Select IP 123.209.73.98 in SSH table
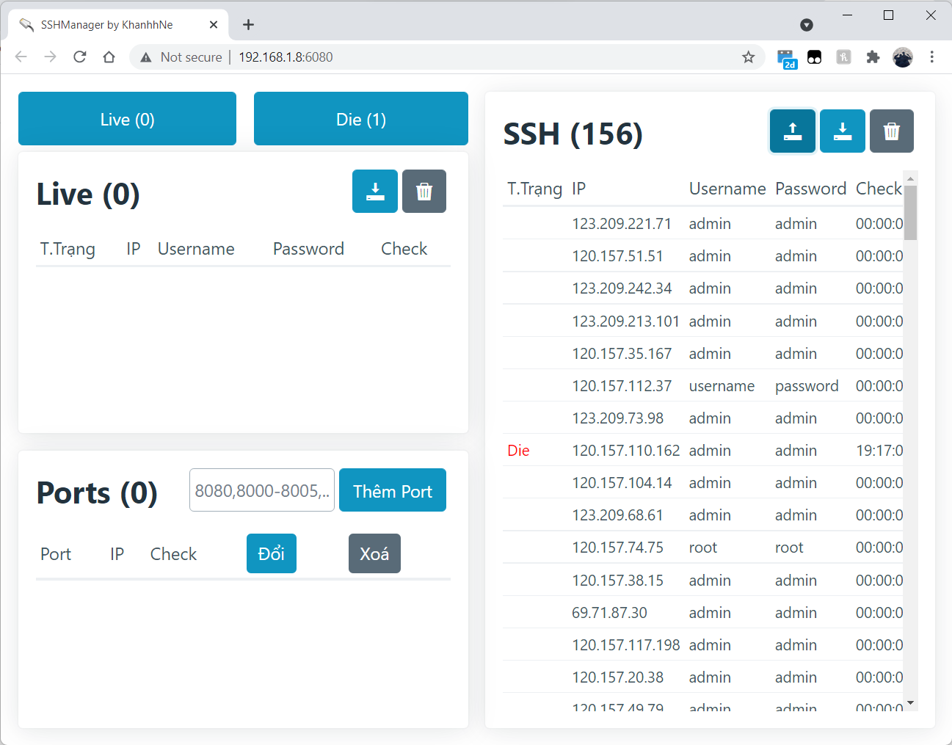Screen dimensions: 952x745 click(x=617, y=418)
